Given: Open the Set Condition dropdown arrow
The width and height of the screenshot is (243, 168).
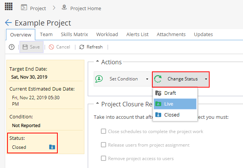Looking at the screenshot, I should tap(147, 79).
